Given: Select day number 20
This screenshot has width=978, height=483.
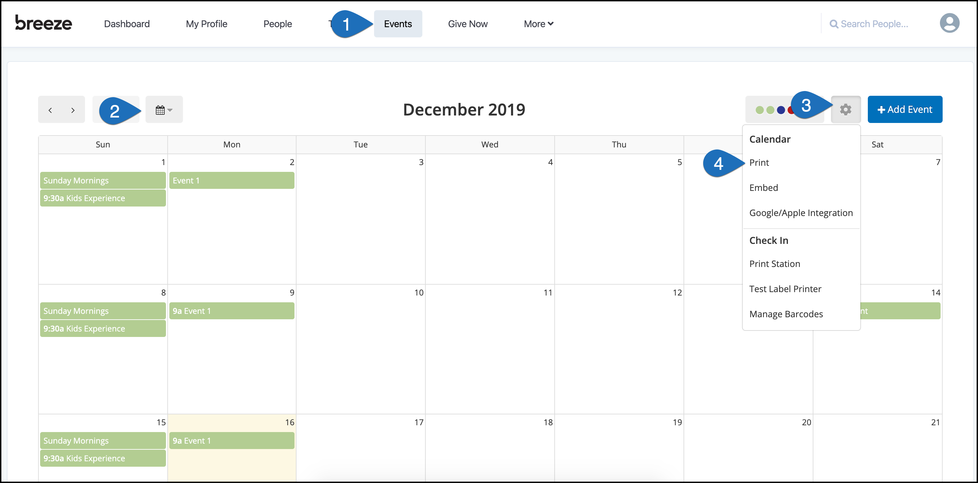Looking at the screenshot, I should coord(806,422).
